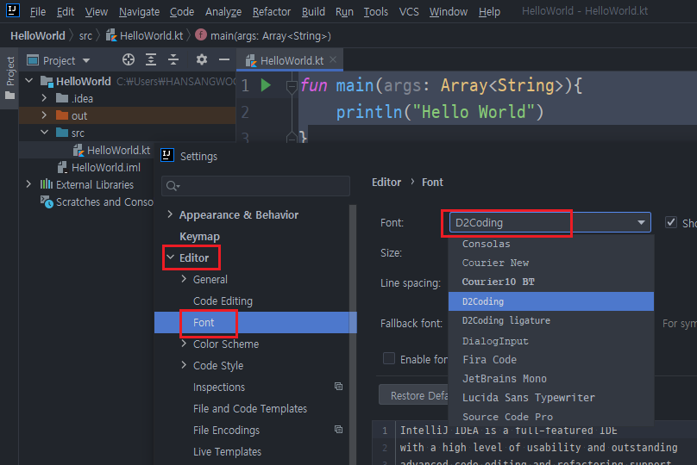Choose Consolas from font list
The image size is (697, 465).
click(550, 244)
